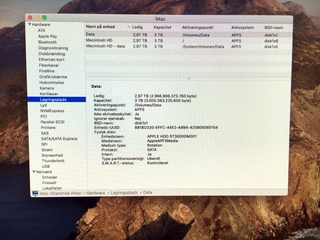The image size is (320, 240).
Task: Open FireWire hardware info
Action: (47, 71)
